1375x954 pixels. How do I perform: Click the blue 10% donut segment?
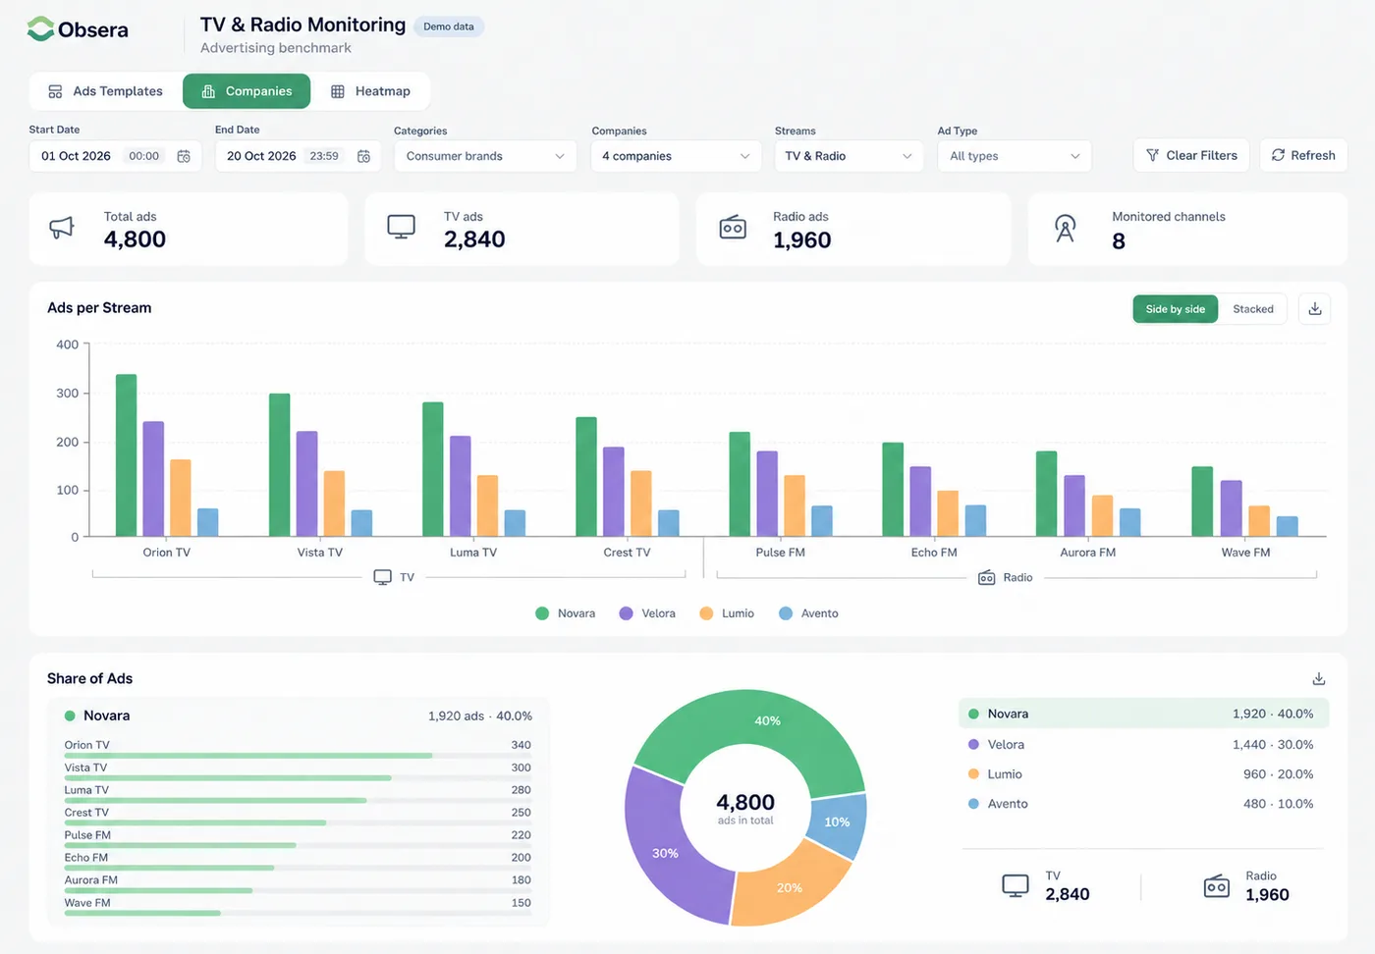838,822
